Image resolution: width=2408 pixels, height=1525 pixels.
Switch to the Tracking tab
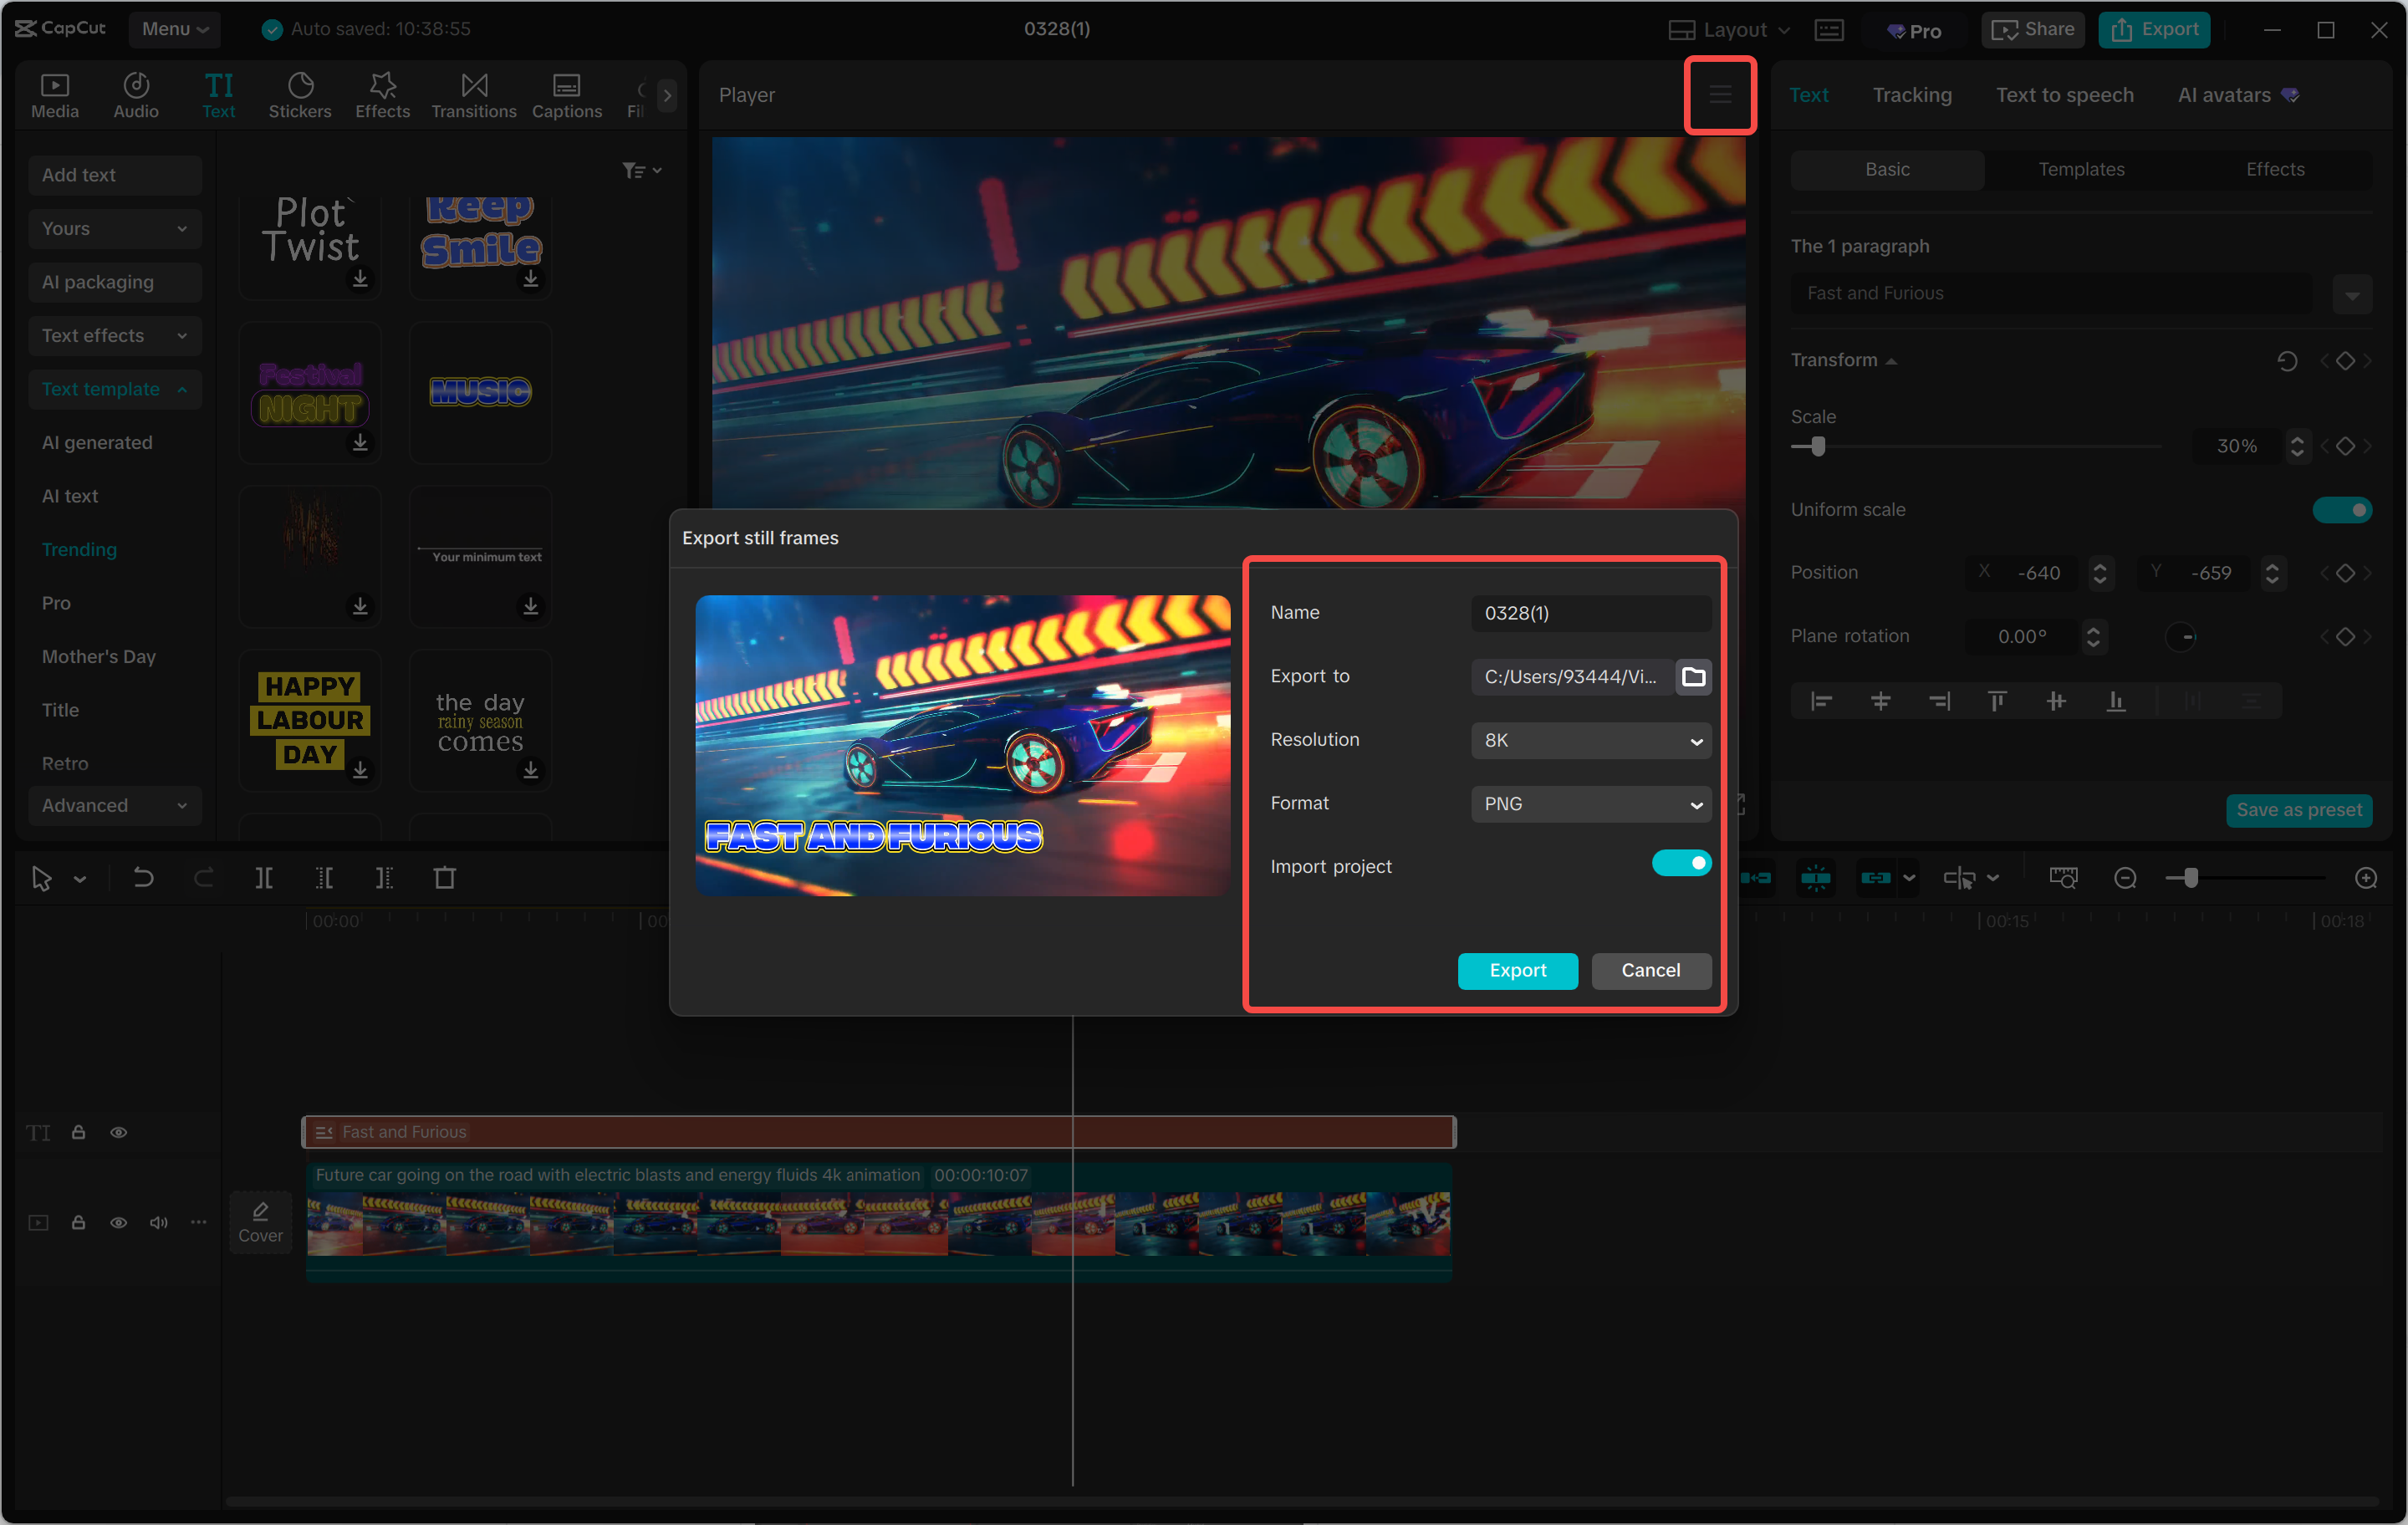1912,95
